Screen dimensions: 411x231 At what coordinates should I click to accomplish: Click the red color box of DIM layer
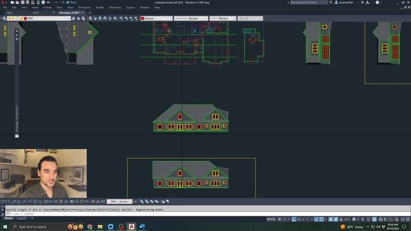click(26, 19)
